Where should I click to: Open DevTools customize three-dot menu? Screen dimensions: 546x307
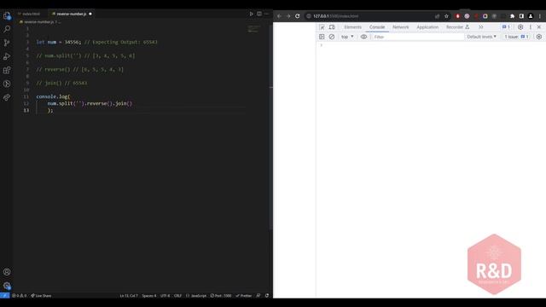coord(531,27)
